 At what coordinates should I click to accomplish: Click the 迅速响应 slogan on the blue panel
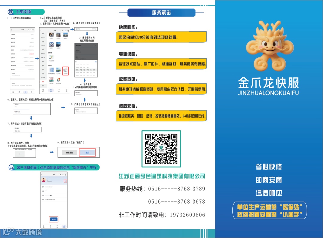pyautogui.click(x=269, y=193)
